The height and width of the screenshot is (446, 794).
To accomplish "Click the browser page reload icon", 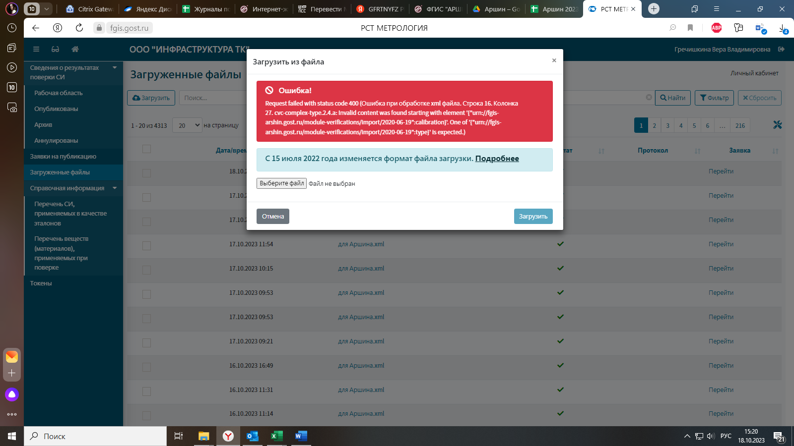I will 79,28.
